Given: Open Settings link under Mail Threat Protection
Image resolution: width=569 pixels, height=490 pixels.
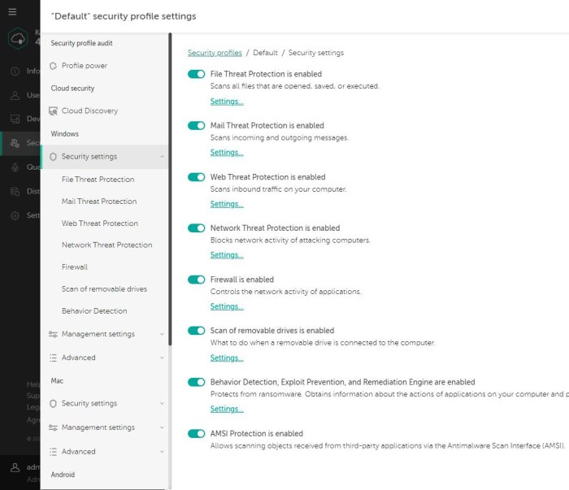Looking at the screenshot, I should [226, 153].
